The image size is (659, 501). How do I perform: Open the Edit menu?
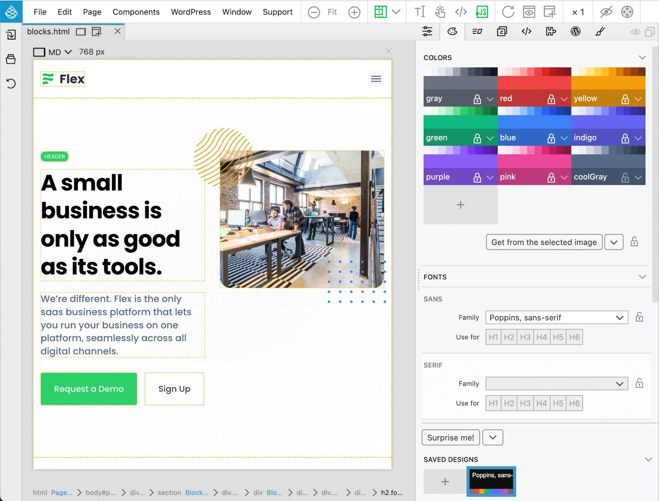(65, 12)
